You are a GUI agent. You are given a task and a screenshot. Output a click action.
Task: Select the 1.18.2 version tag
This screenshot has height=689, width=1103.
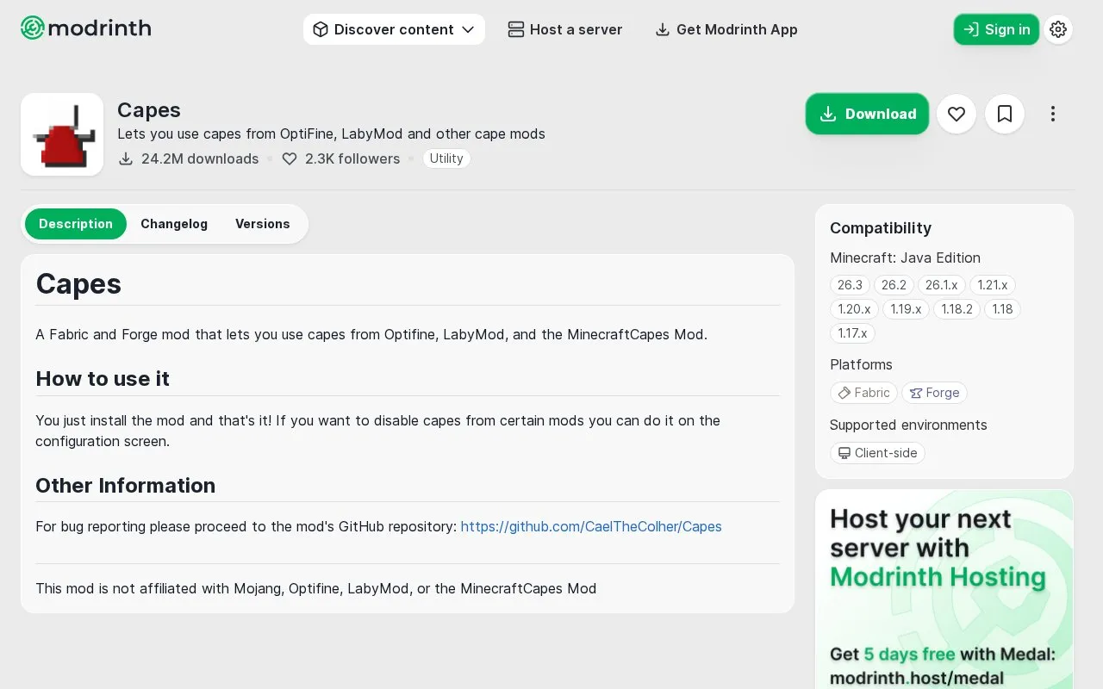click(x=957, y=309)
